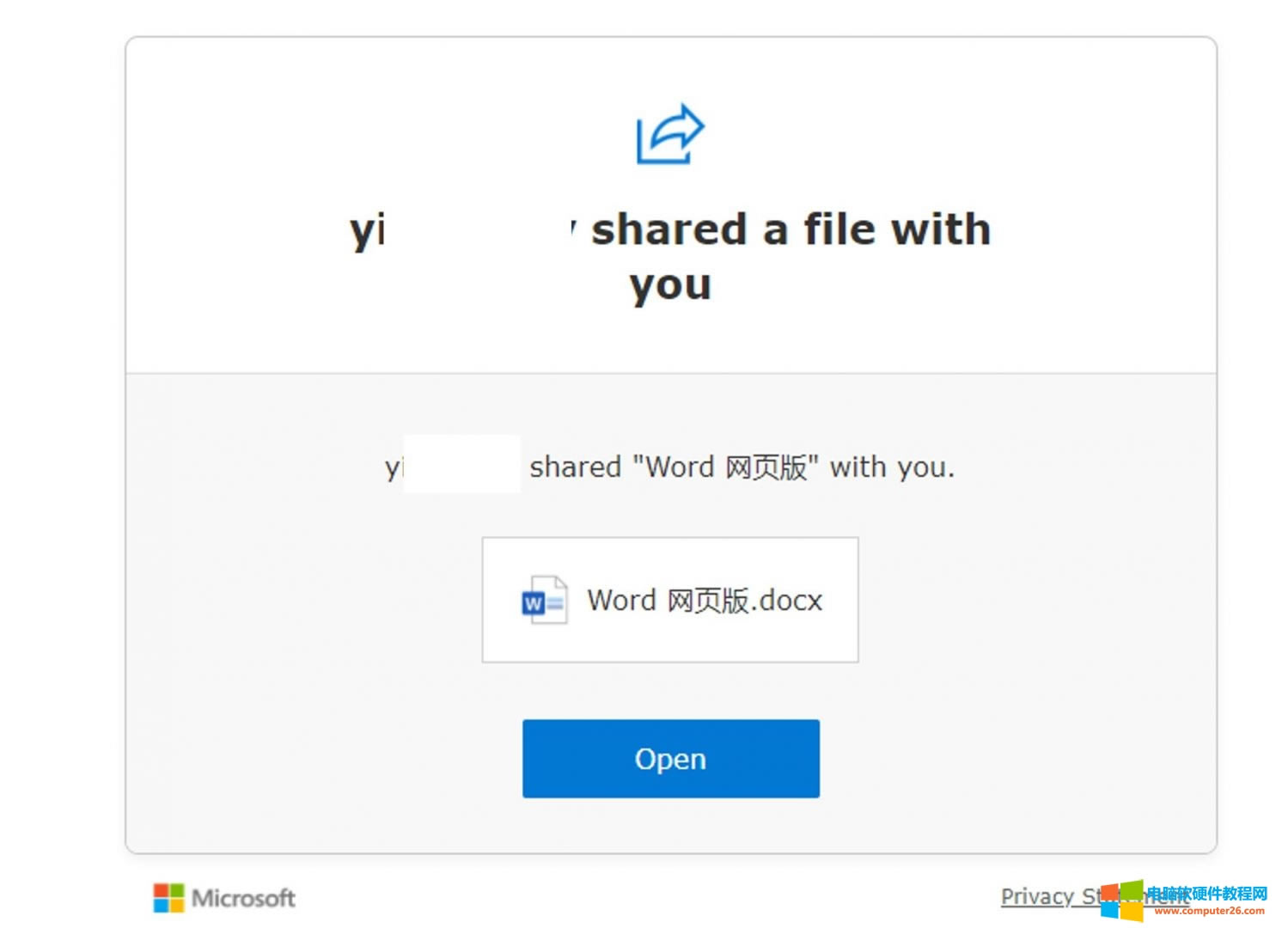1276x928 pixels.
Task: Click the white redacted name box
Action: tap(461, 464)
